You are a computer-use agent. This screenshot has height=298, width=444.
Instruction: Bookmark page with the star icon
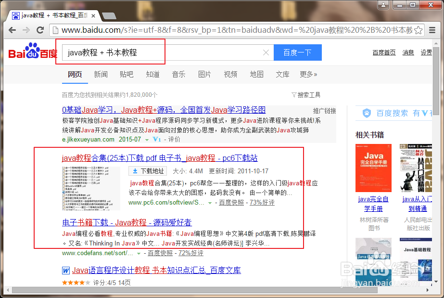click(x=418, y=30)
